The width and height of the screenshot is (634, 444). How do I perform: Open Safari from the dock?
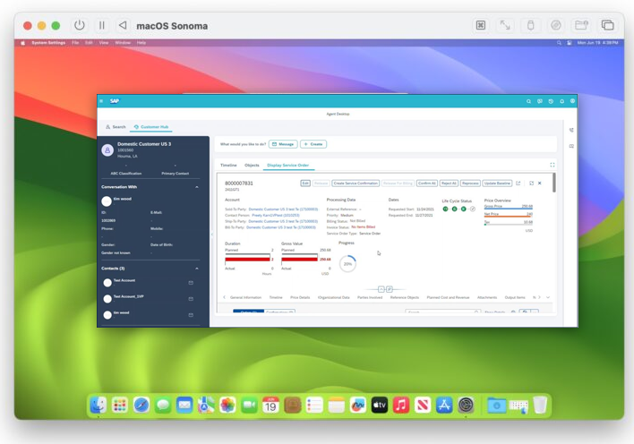(x=141, y=405)
